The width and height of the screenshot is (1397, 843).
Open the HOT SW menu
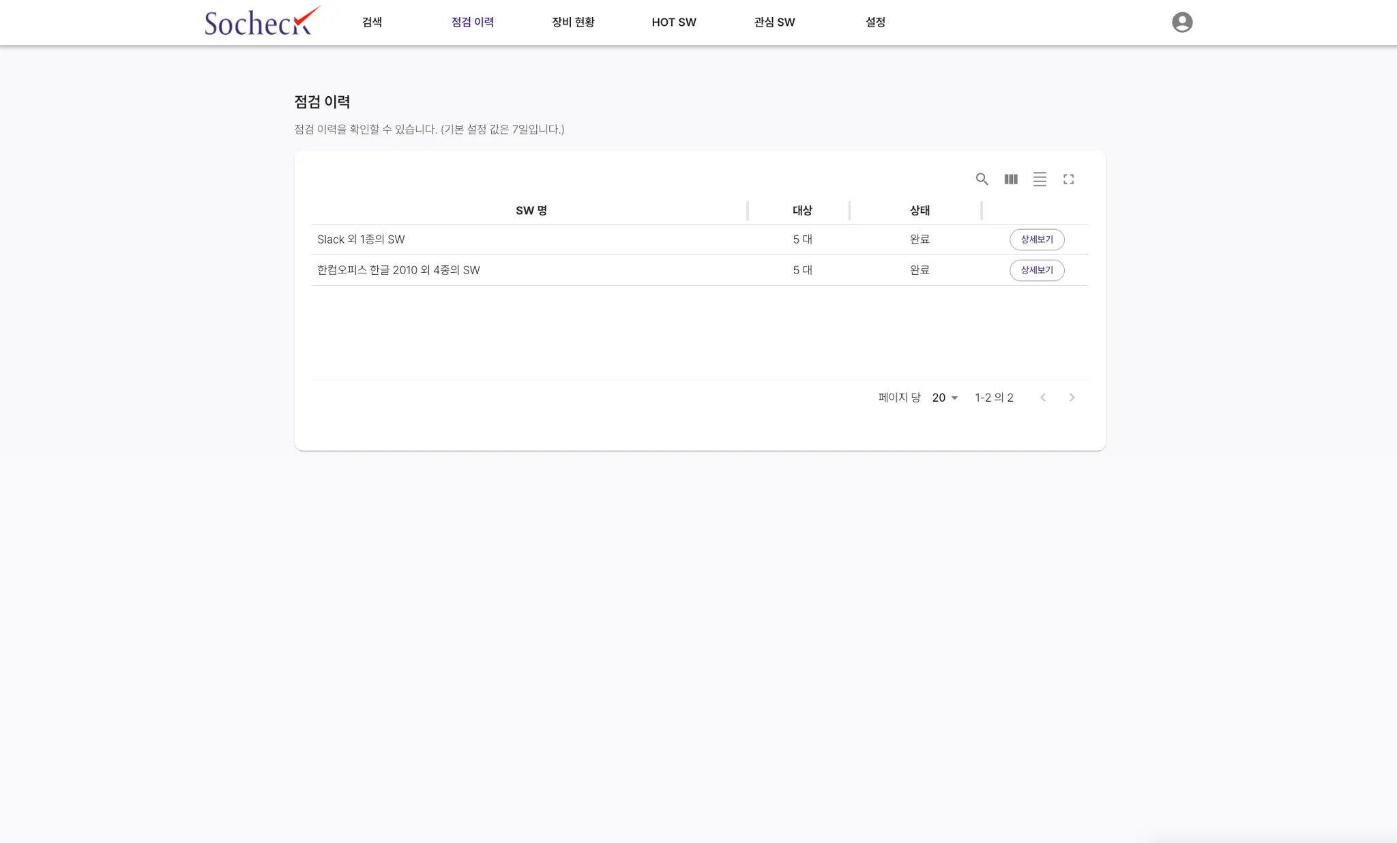click(673, 23)
